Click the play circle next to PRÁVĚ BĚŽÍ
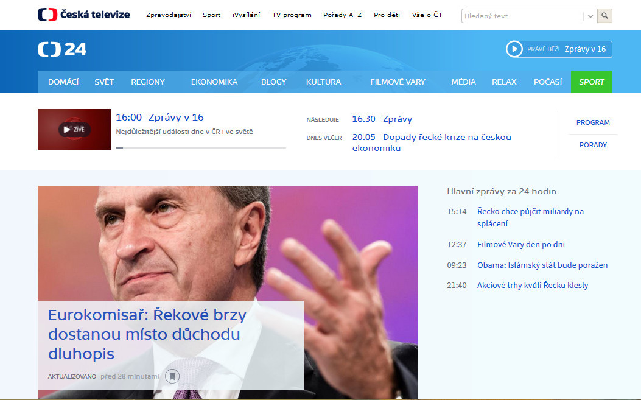This screenshot has width=641, height=400. (515, 49)
